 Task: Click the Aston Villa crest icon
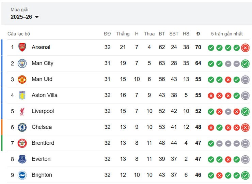coord(22,95)
